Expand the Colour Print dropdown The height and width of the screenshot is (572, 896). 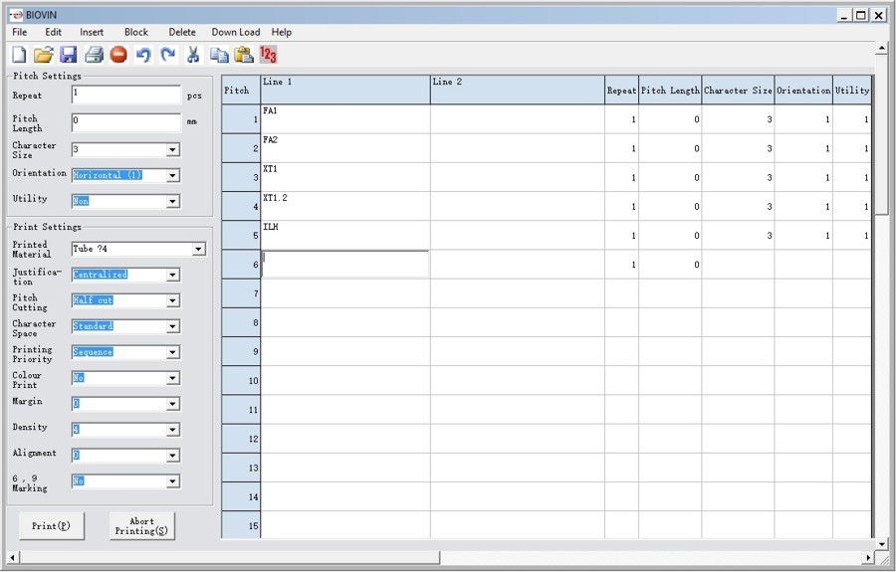pos(172,378)
